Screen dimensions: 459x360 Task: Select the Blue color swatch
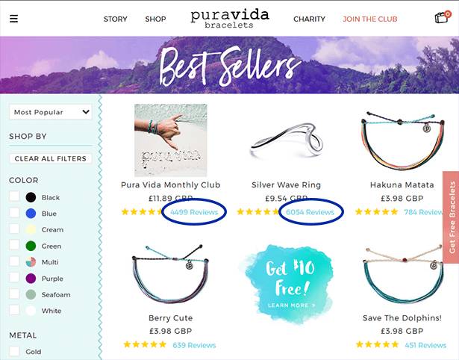tap(31, 214)
